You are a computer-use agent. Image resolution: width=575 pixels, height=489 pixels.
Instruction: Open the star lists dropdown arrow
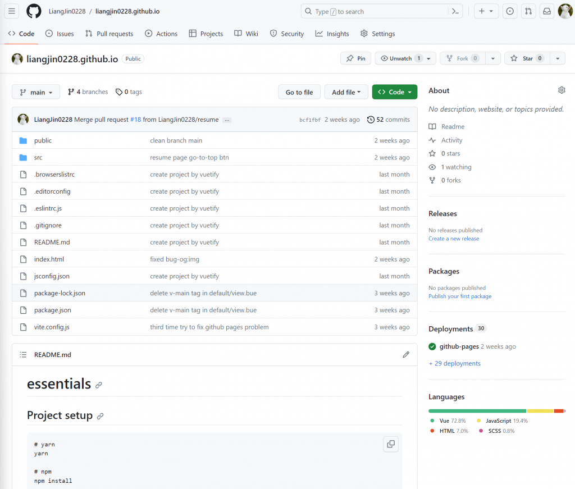(558, 58)
